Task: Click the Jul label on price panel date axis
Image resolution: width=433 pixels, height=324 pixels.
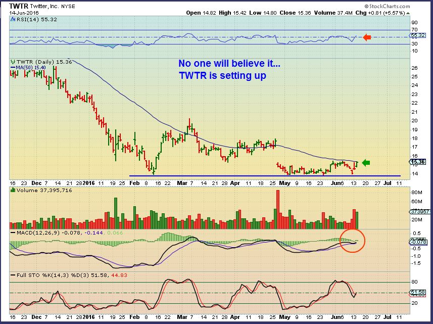Action: point(388,183)
